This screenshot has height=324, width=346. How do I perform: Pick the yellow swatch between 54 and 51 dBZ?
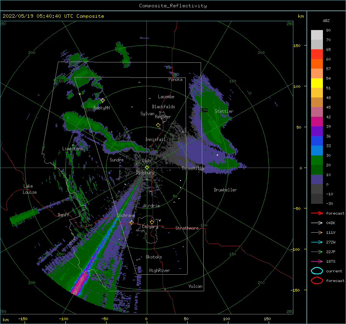click(317, 83)
